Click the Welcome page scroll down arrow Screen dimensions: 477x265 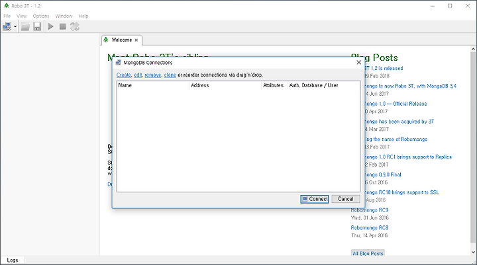(x=473, y=252)
